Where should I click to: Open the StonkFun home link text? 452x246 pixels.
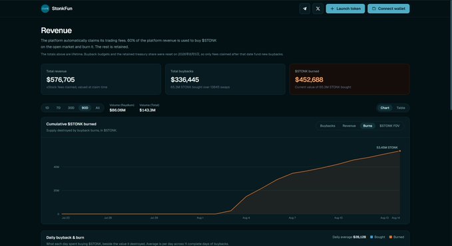tap(62, 9)
